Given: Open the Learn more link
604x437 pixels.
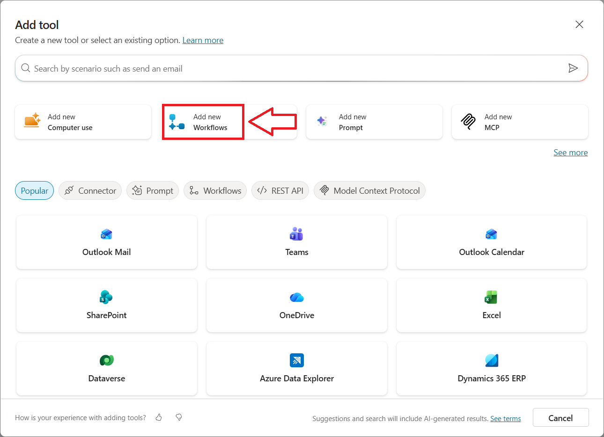Looking at the screenshot, I should (x=203, y=40).
